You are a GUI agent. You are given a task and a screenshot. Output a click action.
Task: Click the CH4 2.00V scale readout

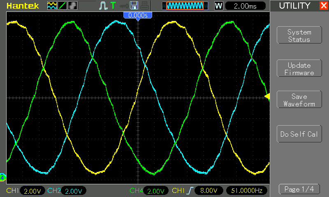[156, 191]
